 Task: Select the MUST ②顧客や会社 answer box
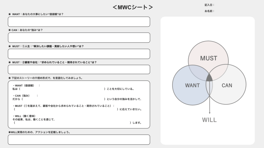point(79,69)
